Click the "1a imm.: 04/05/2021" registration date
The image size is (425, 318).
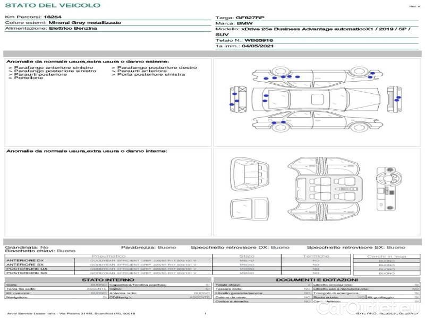pos(244,46)
